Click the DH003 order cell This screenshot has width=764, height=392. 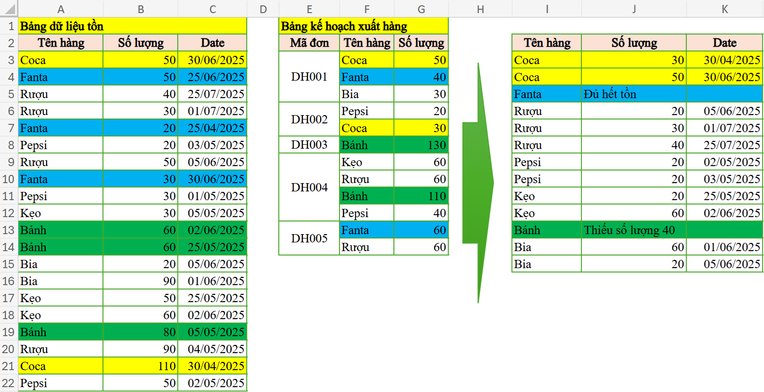tap(309, 145)
